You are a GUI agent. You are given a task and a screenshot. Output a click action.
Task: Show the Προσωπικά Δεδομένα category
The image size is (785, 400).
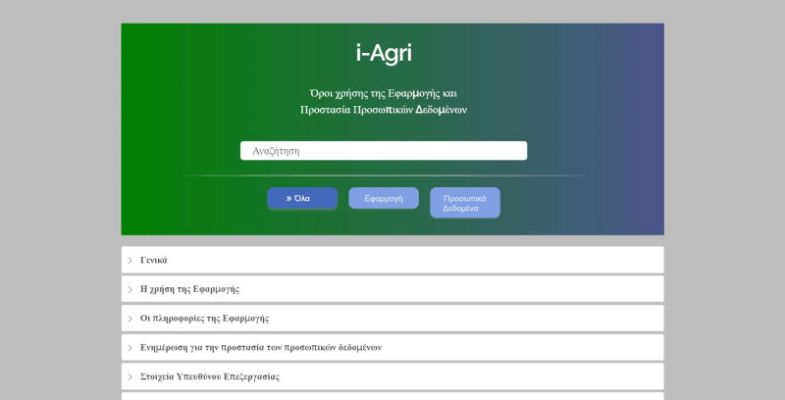pyautogui.click(x=464, y=203)
